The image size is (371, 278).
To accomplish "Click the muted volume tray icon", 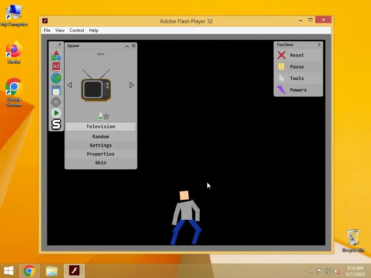I will pos(337,271).
